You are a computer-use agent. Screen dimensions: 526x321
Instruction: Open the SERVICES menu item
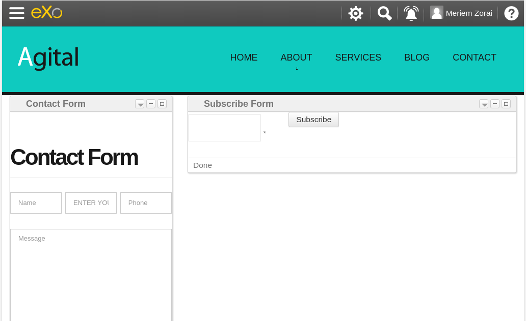(x=358, y=57)
